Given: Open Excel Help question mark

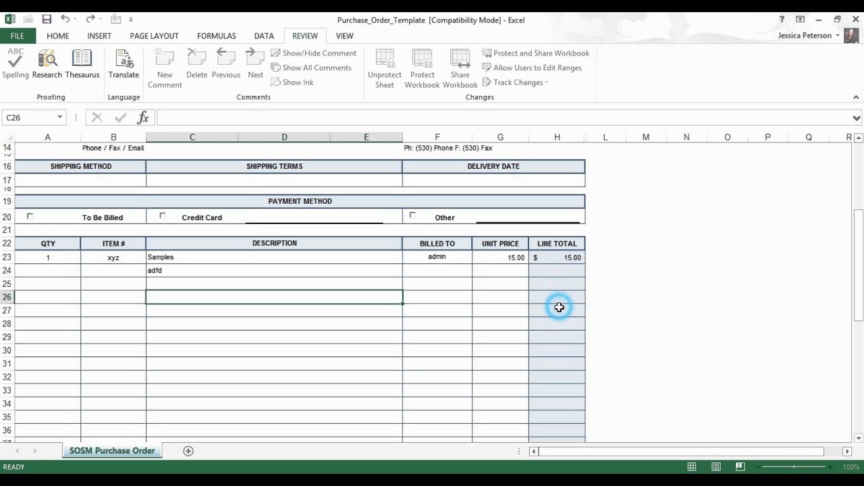Looking at the screenshot, I should [x=782, y=20].
